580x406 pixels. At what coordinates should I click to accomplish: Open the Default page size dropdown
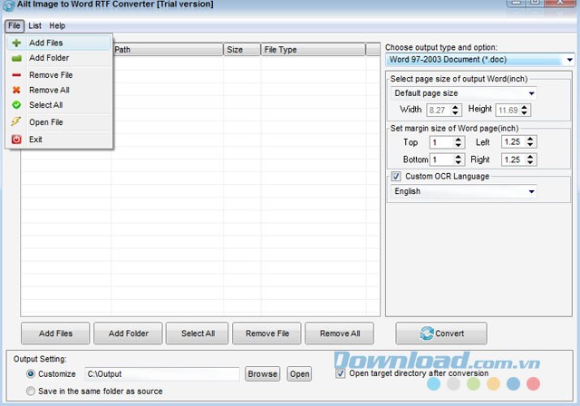[x=531, y=93]
